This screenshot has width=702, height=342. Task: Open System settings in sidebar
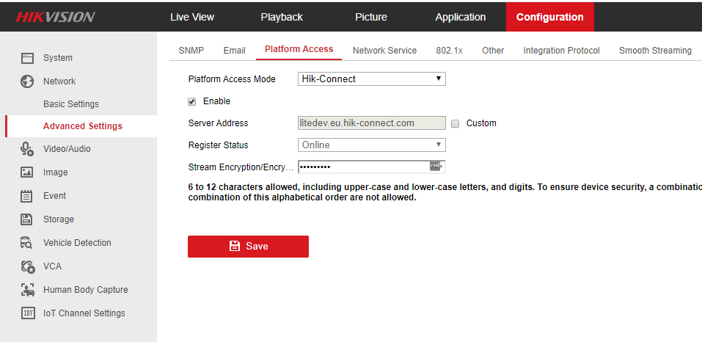[x=58, y=58]
